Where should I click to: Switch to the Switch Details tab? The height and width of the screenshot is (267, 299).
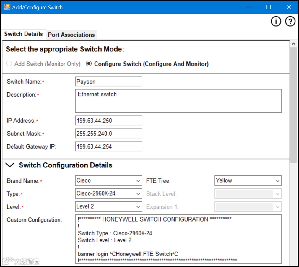(x=23, y=34)
